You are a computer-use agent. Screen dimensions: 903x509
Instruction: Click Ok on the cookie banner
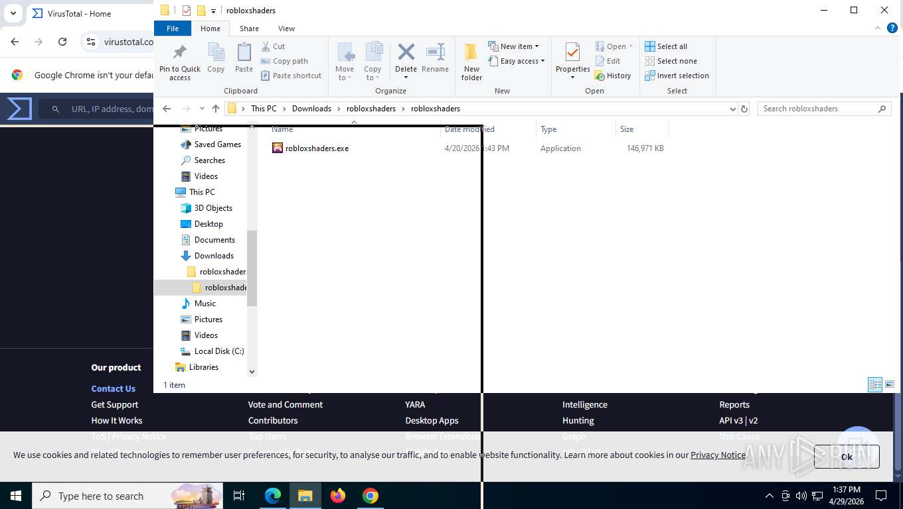pos(847,457)
